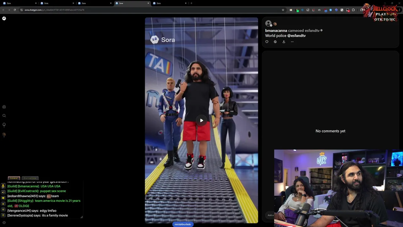
Task: Click the cameo avatar beside poster avatar
Action: pos(275,24)
